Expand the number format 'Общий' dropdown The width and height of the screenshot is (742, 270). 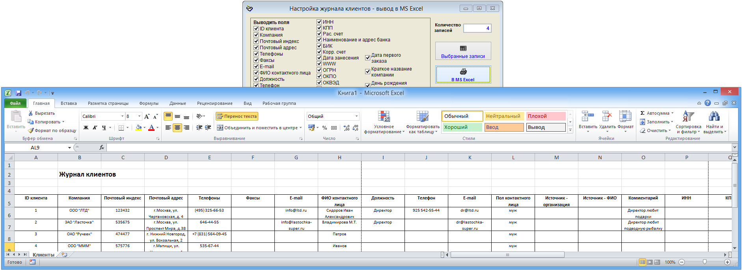356,116
